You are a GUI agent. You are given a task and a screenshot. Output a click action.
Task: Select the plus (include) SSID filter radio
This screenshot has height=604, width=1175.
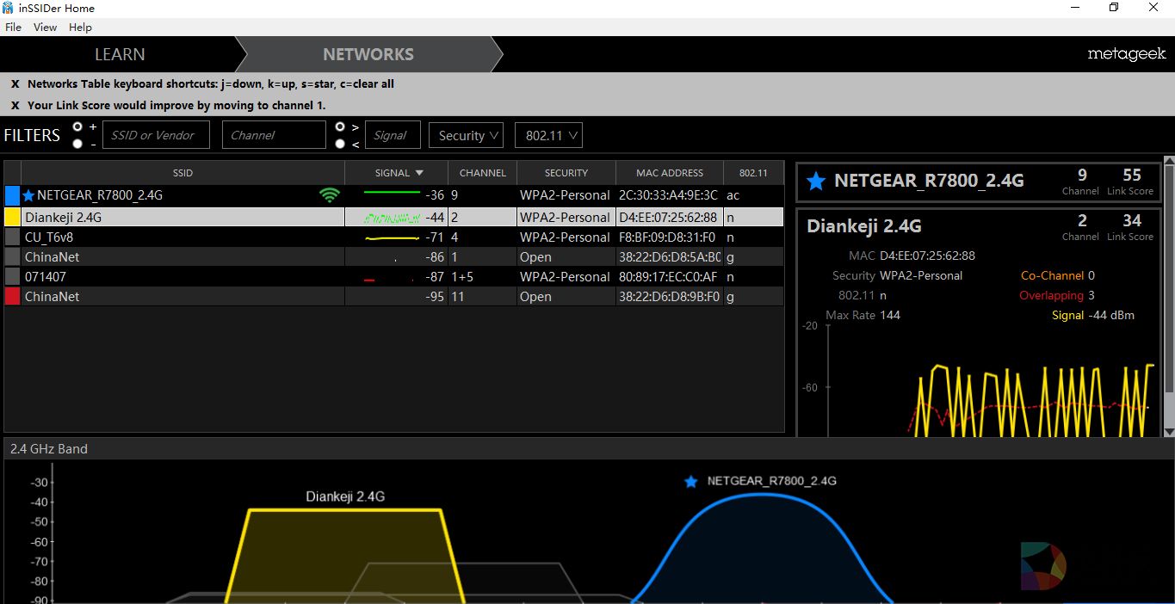click(x=78, y=126)
